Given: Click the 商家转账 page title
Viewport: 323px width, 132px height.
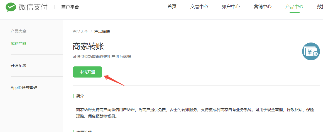Looking at the screenshot, I should click(x=88, y=47).
